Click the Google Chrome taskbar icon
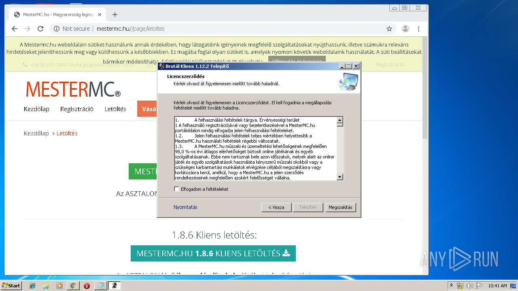 [73, 286]
